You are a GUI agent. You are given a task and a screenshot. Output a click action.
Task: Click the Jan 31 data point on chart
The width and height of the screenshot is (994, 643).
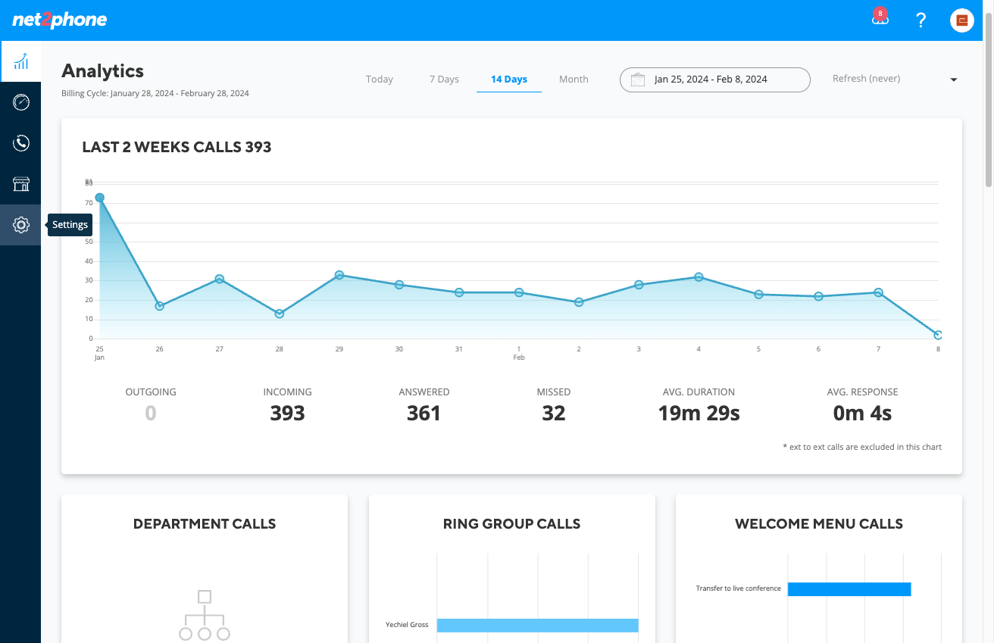pos(459,292)
